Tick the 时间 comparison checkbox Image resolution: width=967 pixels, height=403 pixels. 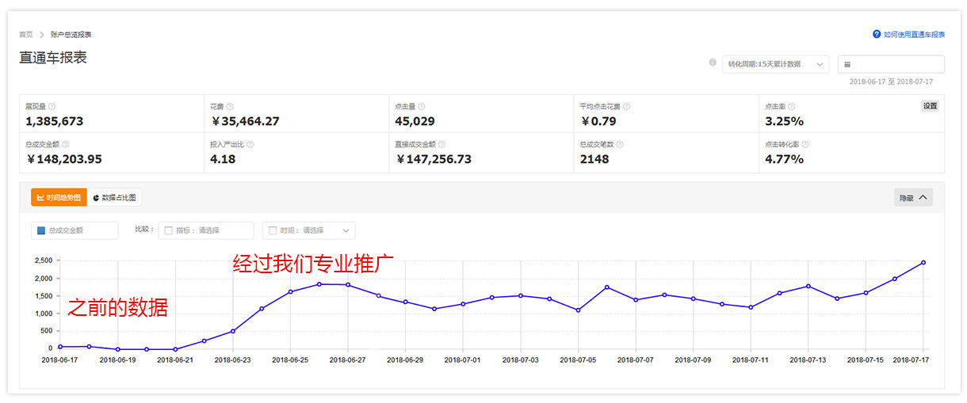tap(273, 230)
